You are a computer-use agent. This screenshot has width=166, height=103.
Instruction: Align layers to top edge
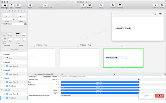(x=19, y=11)
